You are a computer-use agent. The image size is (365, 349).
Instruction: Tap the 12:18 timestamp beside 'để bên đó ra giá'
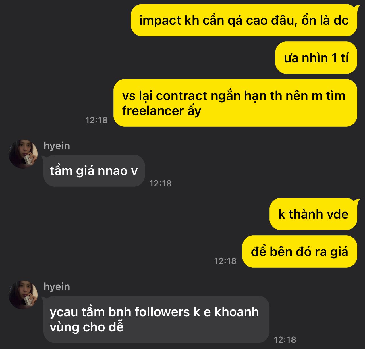(225, 261)
